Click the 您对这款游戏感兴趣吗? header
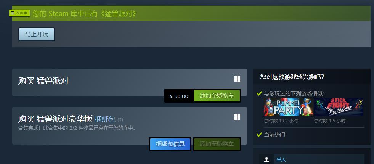The width and height of the screenshot is (374, 164). coord(292,77)
